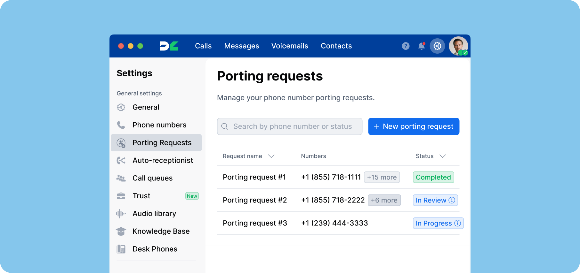580x273 pixels.
Task: Select Auto-receptionist in the settings sidebar
Action: [163, 160]
